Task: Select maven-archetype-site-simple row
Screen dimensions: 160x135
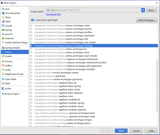Action: 94,42
